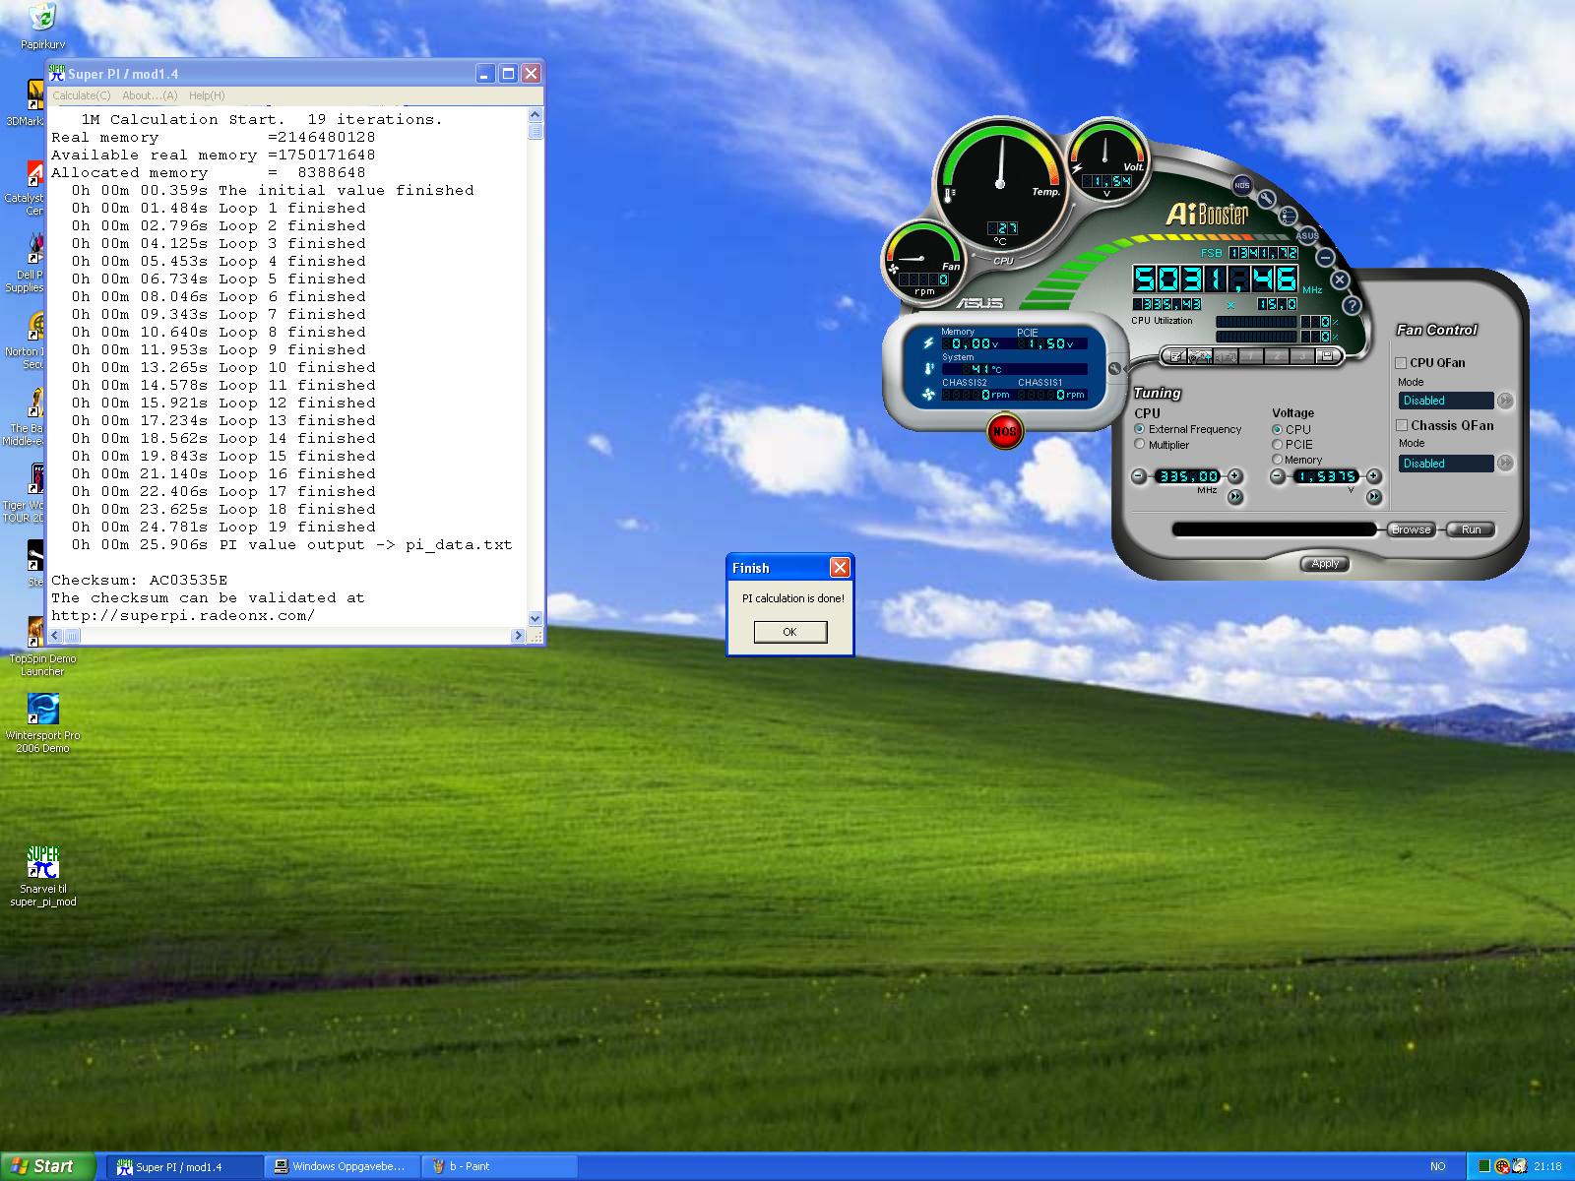The width and height of the screenshot is (1575, 1181).
Task: Click the dotted display-mode icon on AI Booster arc
Action: point(1289,217)
